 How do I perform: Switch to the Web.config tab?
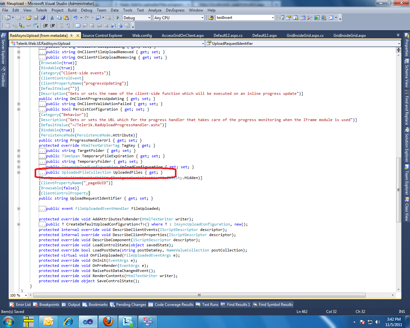142,36
